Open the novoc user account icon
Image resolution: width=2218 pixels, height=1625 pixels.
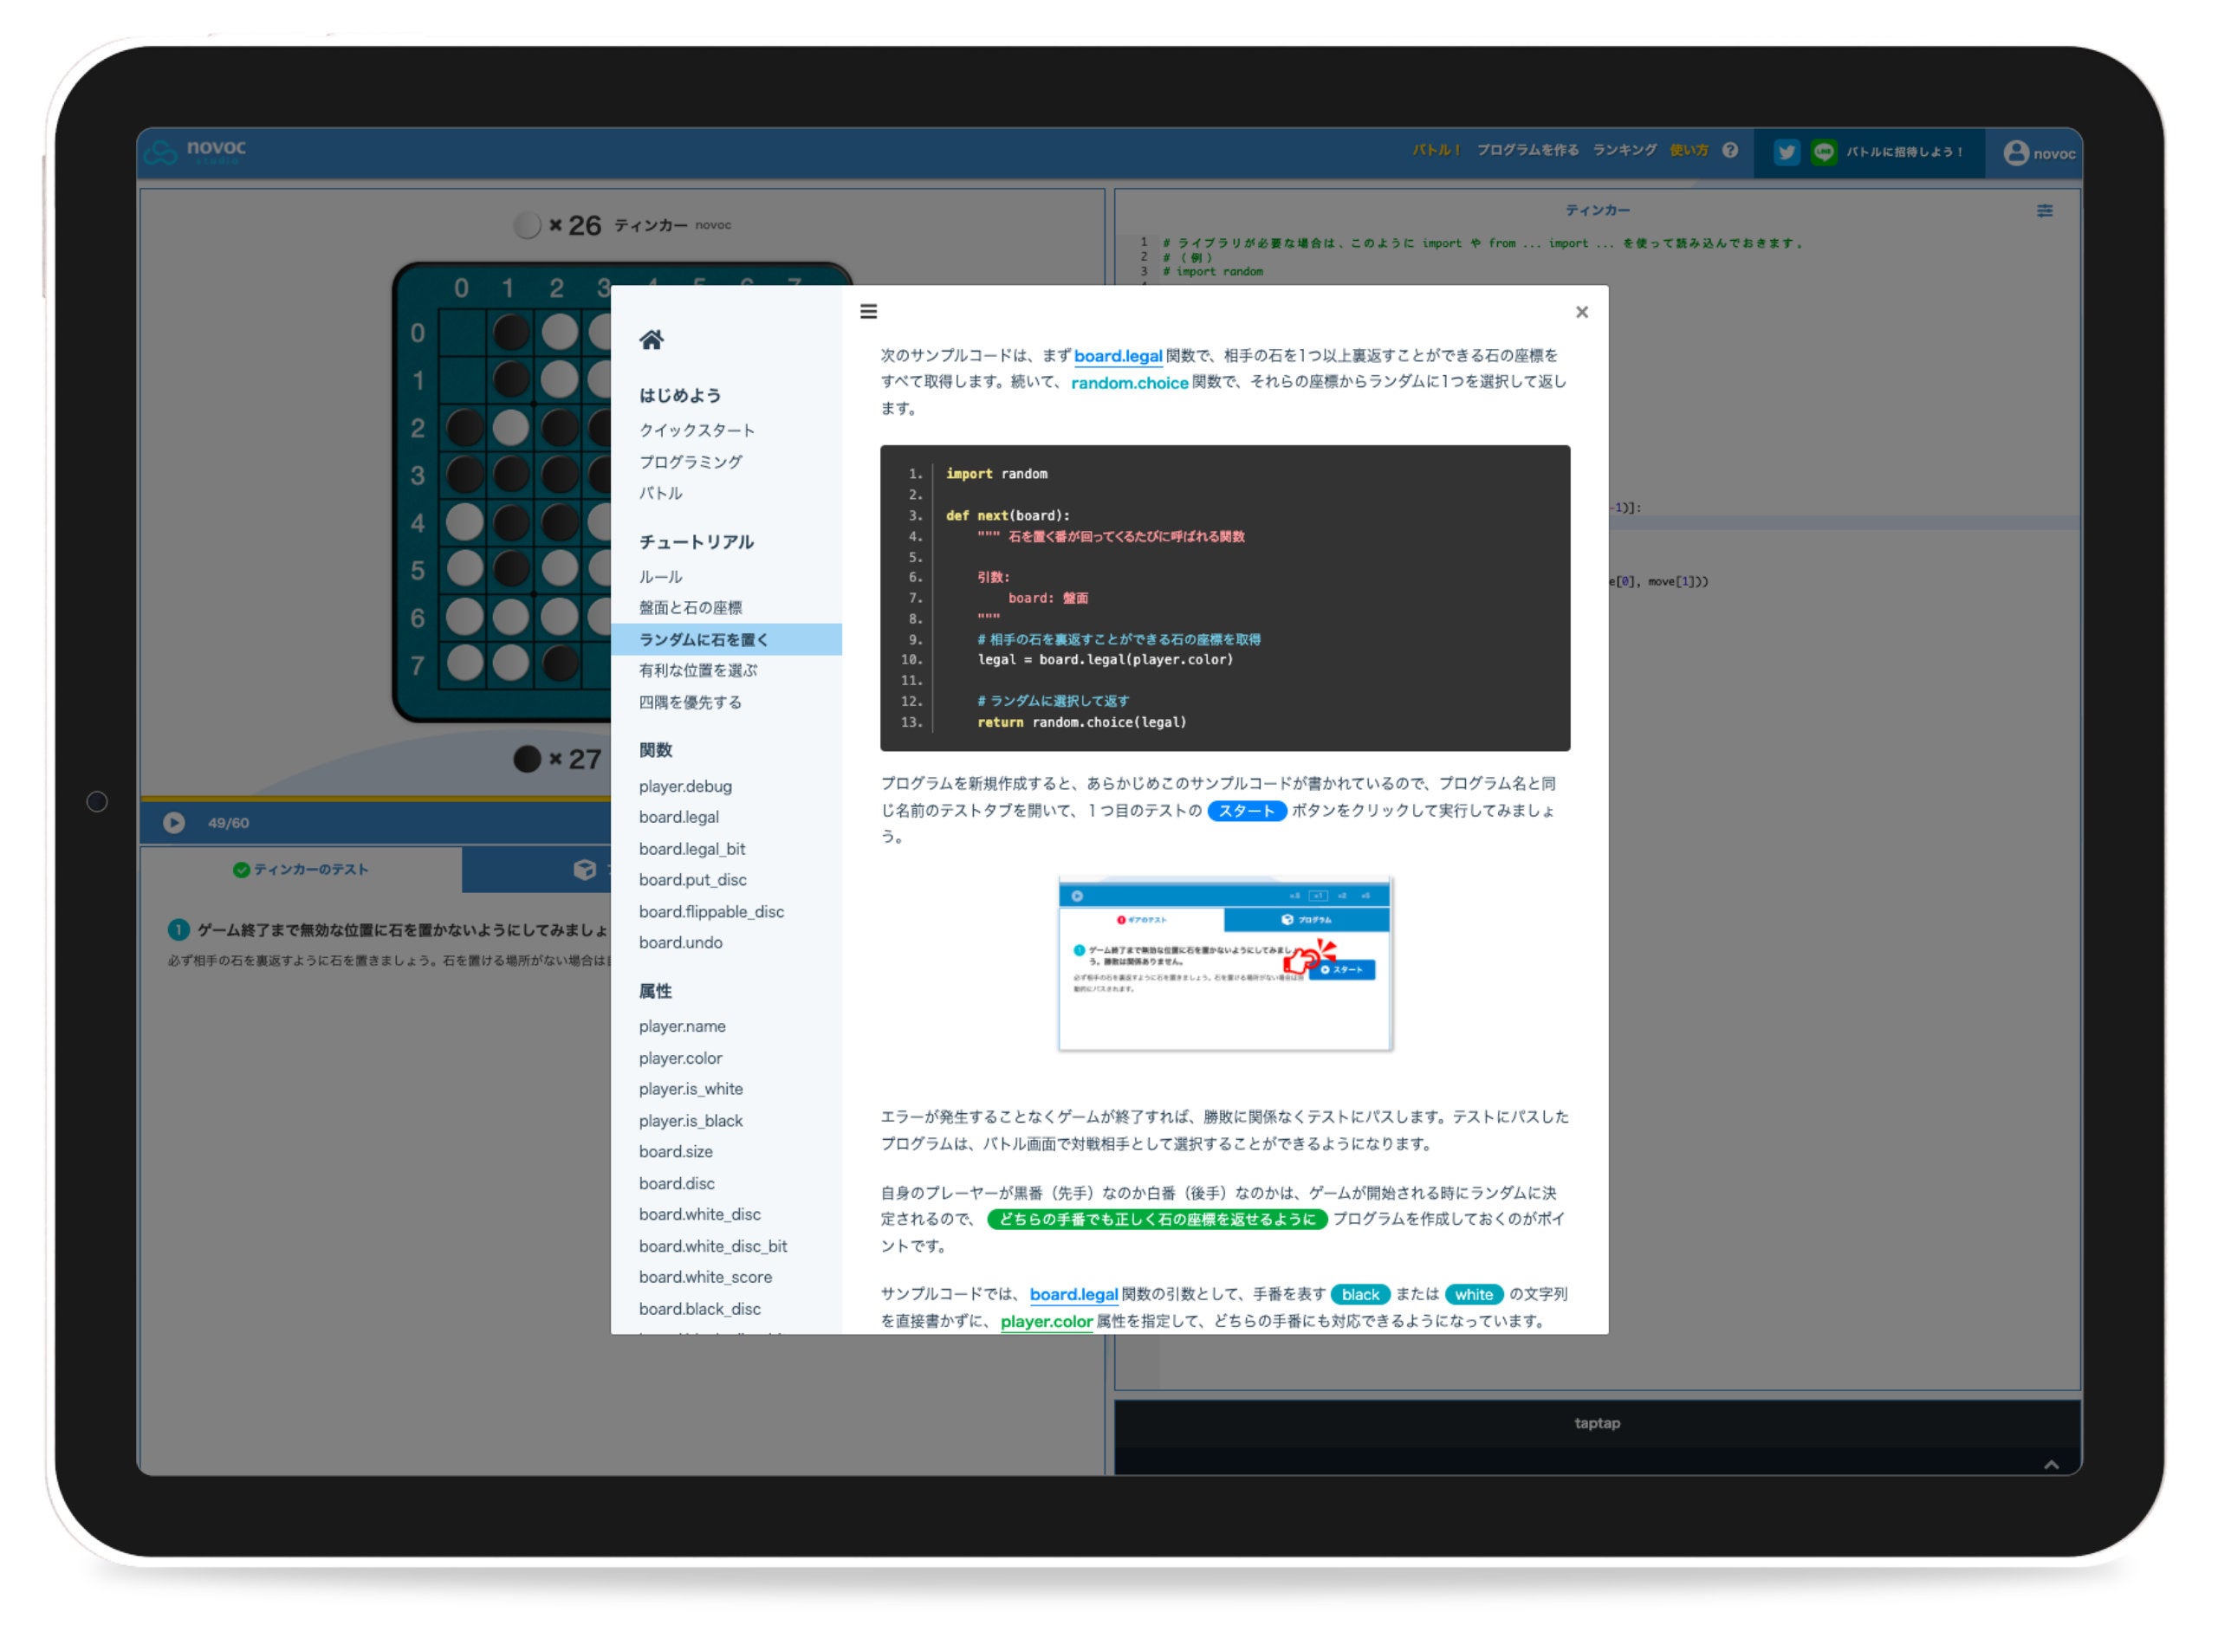click(2015, 152)
